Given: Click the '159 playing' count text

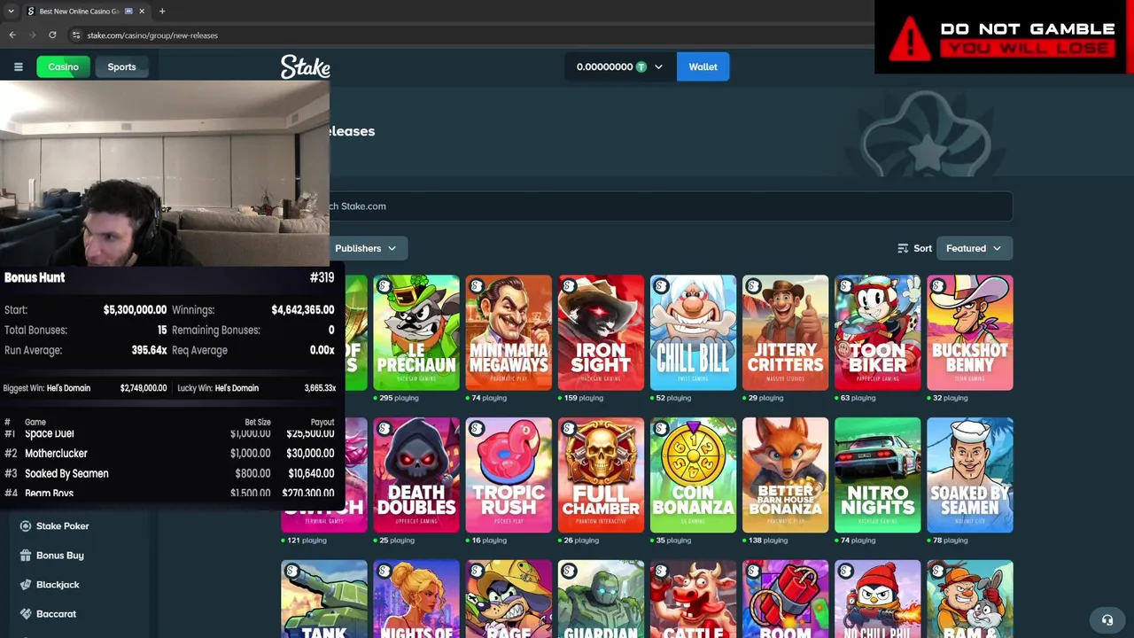Looking at the screenshot, I should pyautogui.click(x=583, y=398).
